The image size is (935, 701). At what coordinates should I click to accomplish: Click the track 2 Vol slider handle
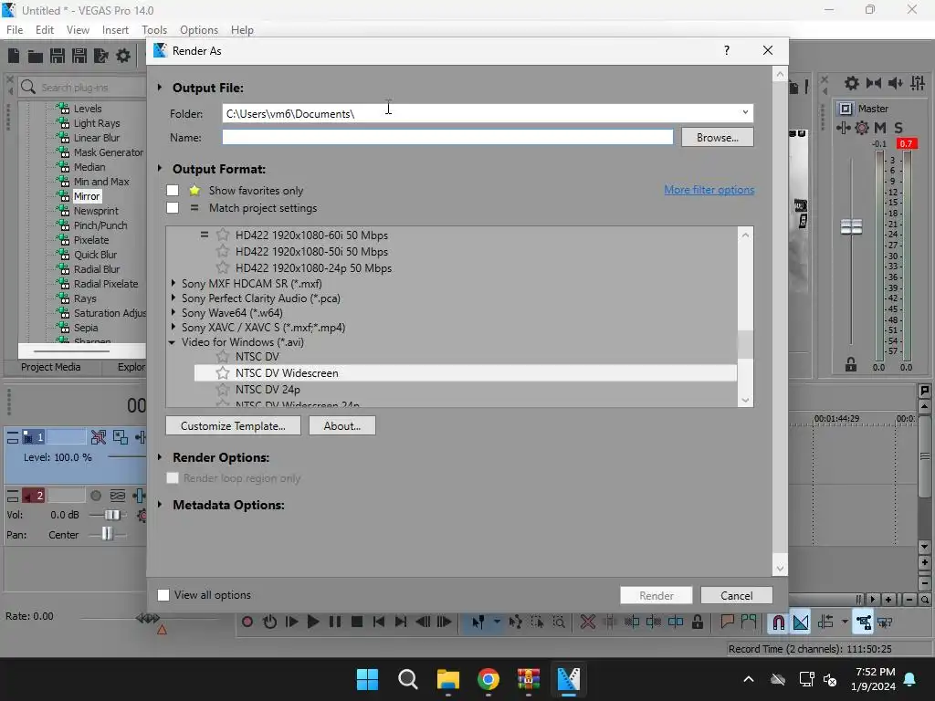(x=112, y=515)
